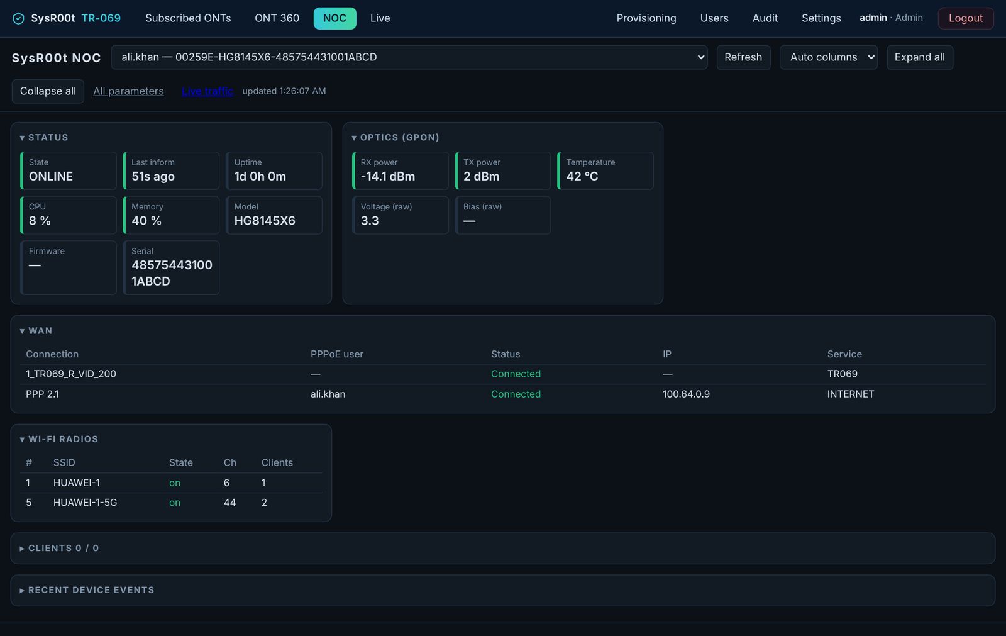This screenshot has width=1006, height=636.
Task: Open Settings from top navigation
Action: 821,18
